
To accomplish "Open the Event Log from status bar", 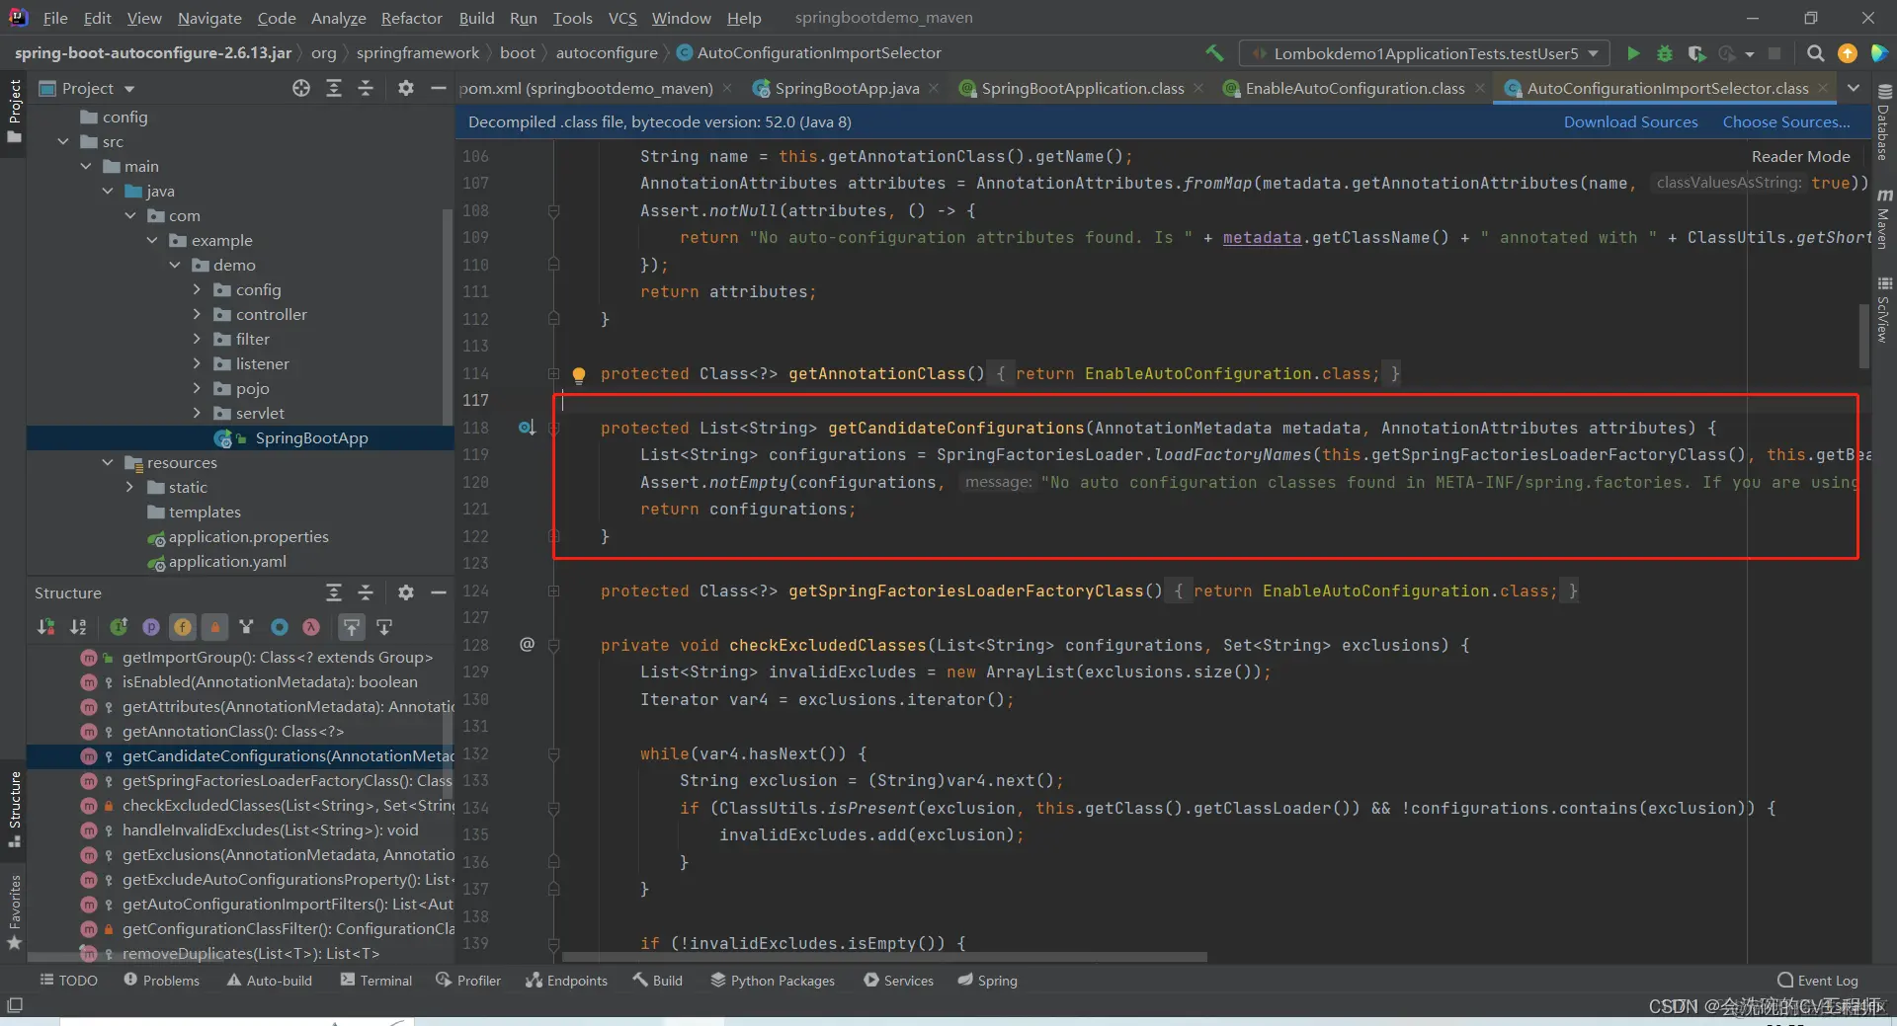I will (1817, 981).
